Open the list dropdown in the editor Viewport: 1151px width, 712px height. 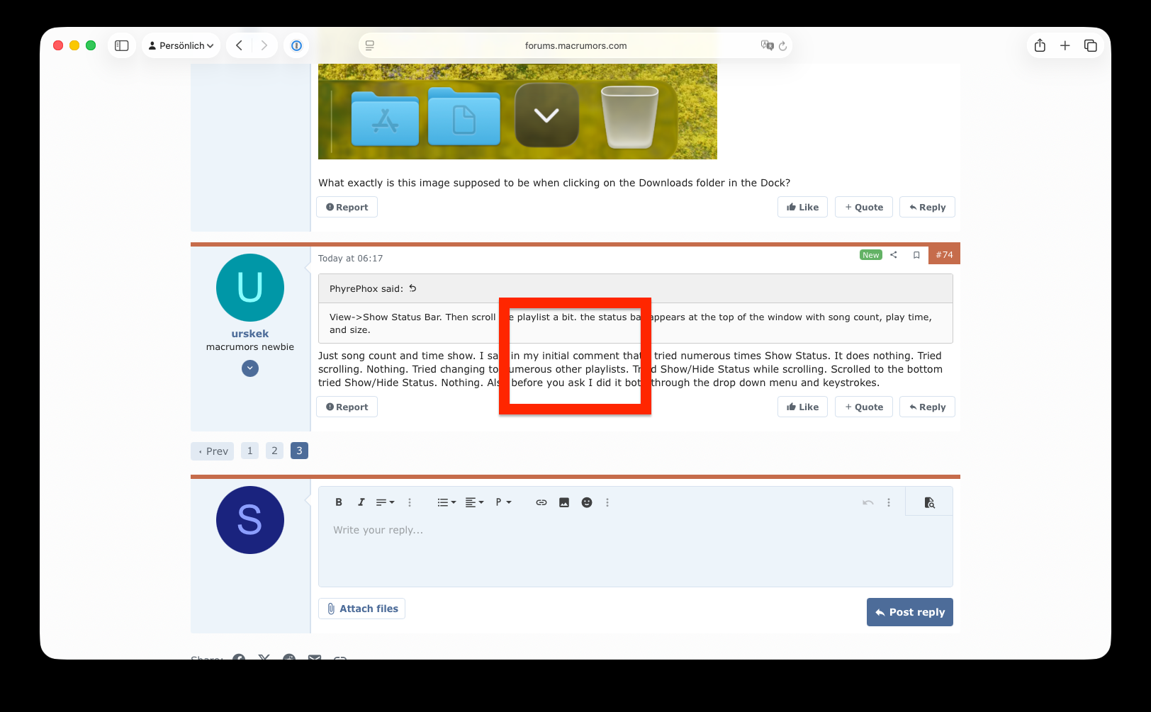point(447,502)
